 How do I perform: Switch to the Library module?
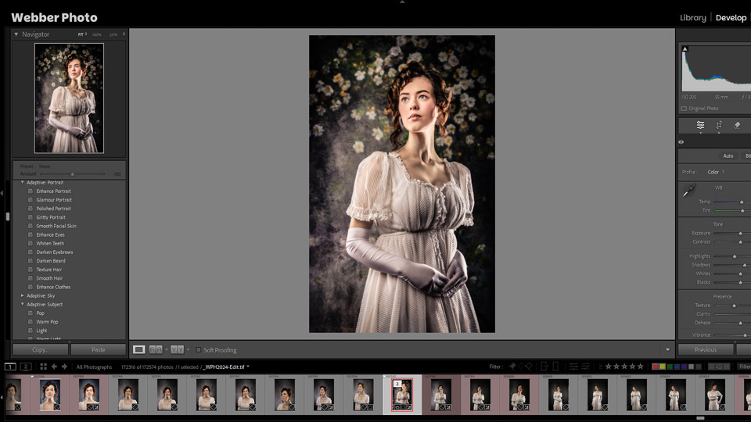693,18
